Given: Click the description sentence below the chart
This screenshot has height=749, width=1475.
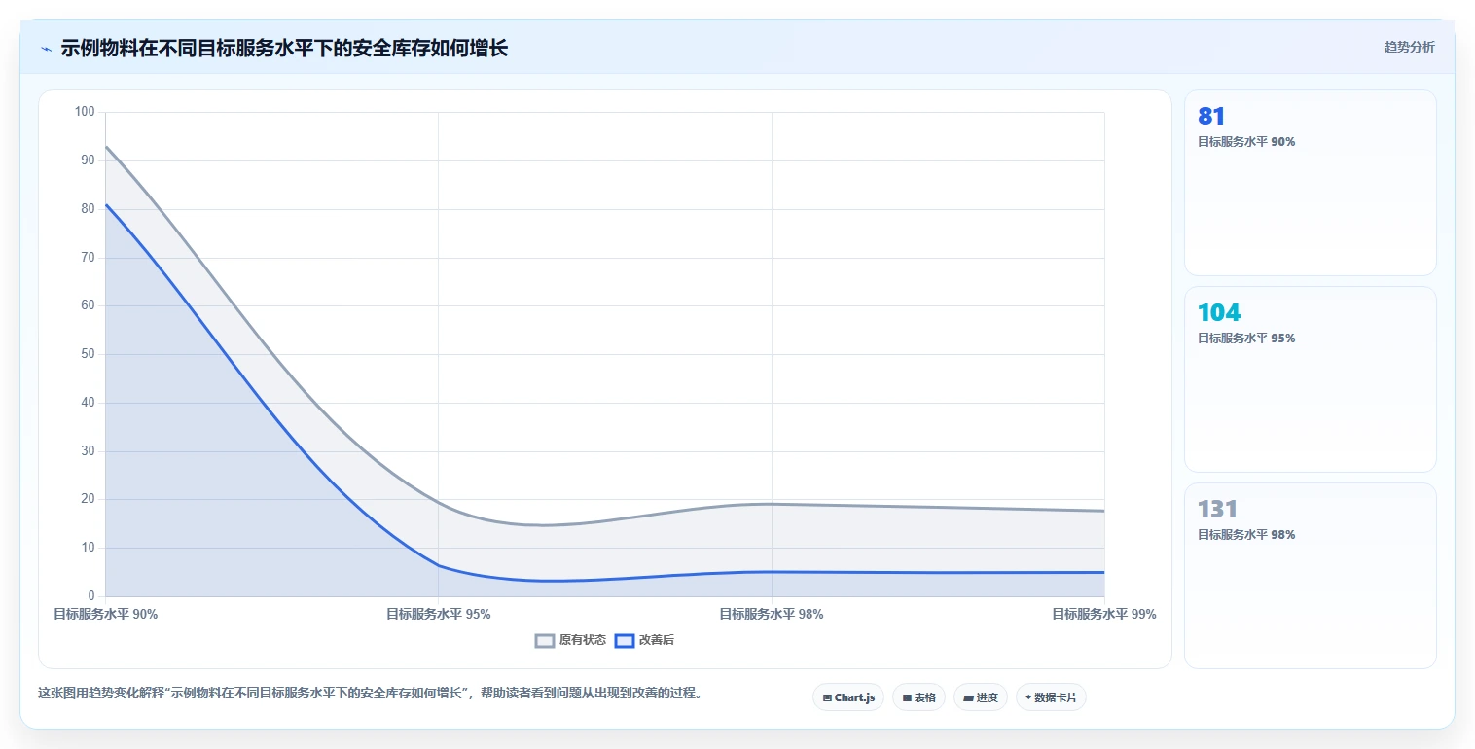Looking at the screenshot, I should [370, 694].
